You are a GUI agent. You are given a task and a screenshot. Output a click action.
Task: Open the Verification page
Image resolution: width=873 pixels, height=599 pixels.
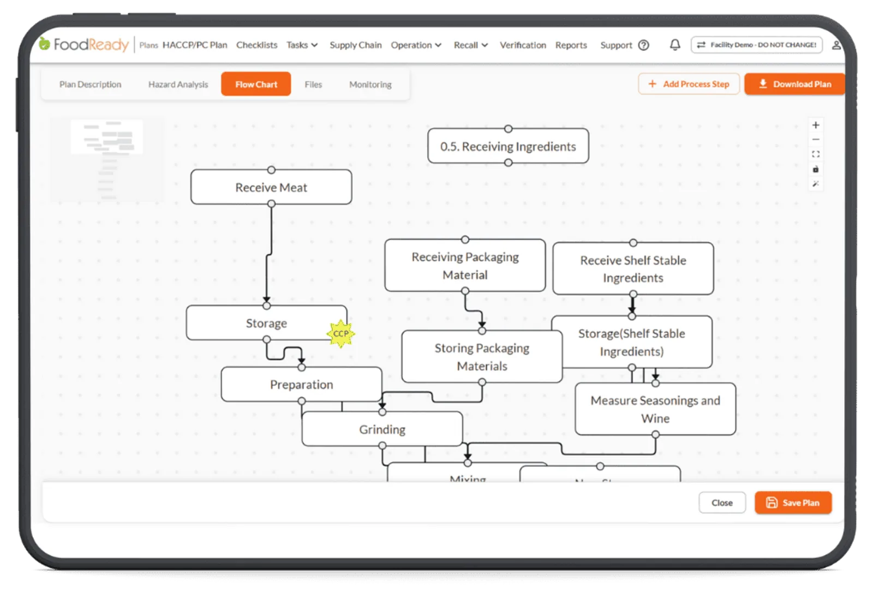point(523,45)
